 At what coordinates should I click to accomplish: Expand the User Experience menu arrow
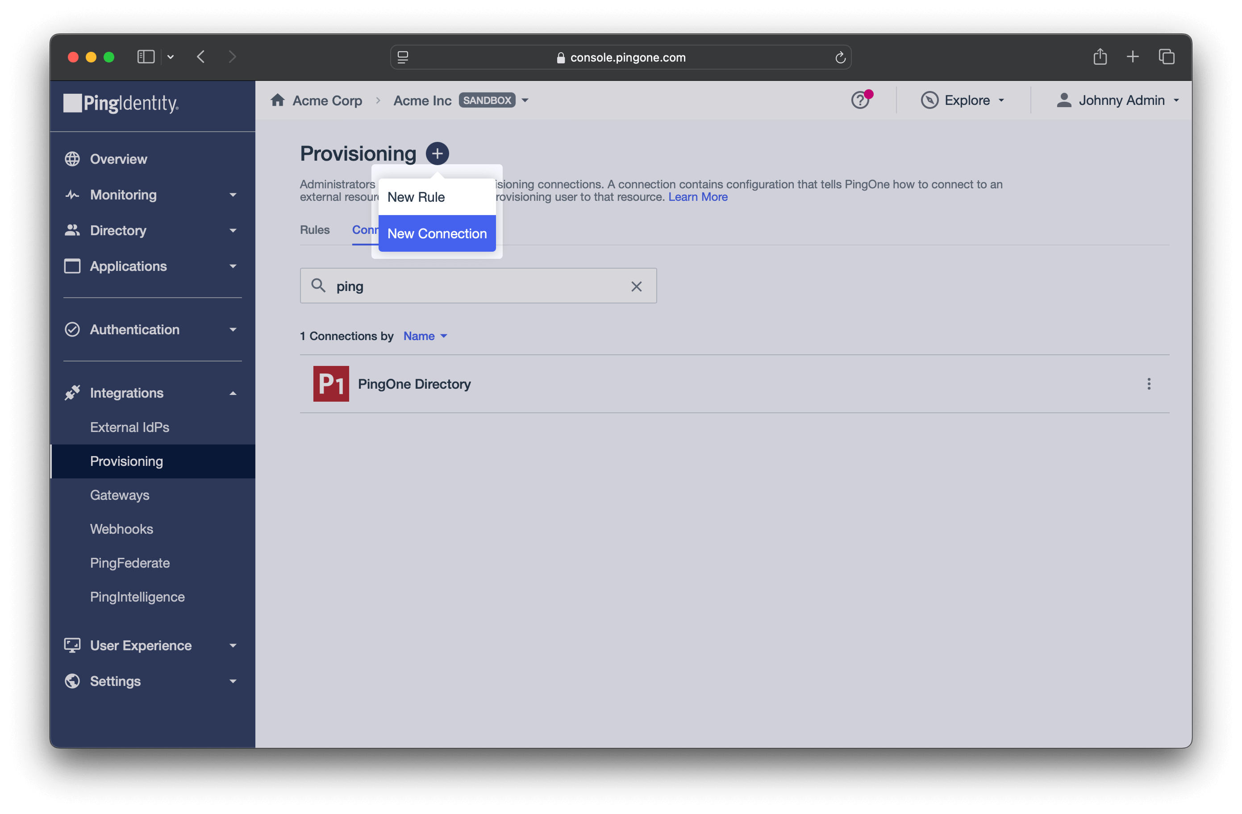pyautogui.click(x=233, y=646)
